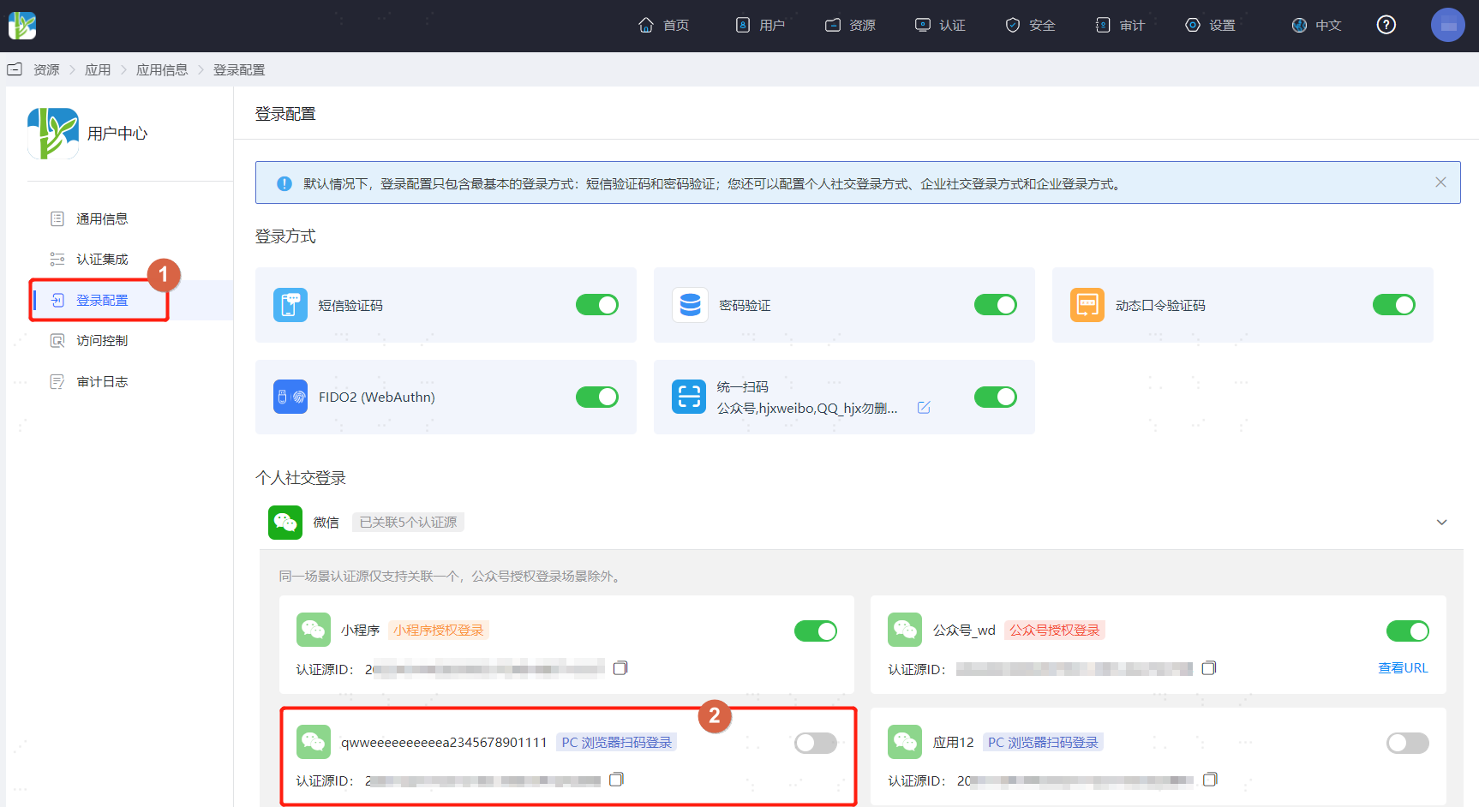
Task: Open the user avatar in top bar
Action: [x=1448, y=25]
